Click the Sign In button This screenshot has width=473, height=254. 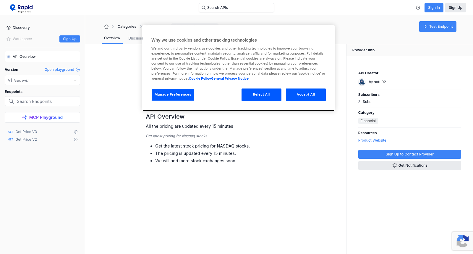[x=434, y=8]
